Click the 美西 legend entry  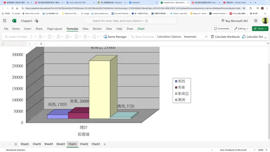[x=180, y=81]
